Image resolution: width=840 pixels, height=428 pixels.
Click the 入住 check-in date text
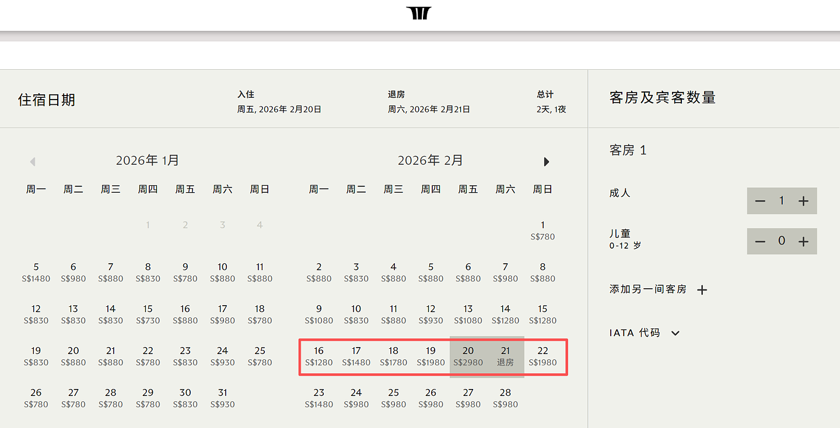coord(279,109)
